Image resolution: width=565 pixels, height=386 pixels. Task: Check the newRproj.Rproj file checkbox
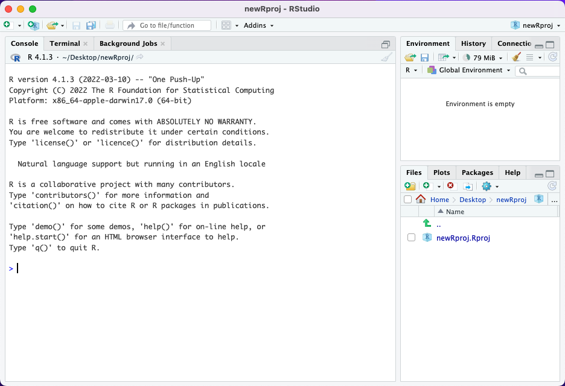(411, 238)
